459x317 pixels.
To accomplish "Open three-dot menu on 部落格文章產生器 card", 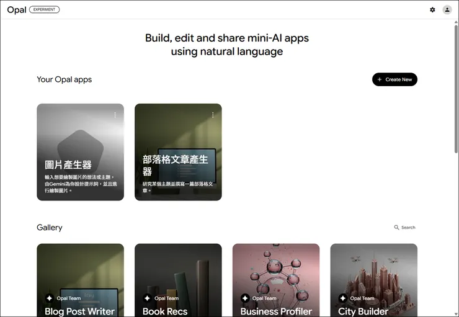I will click(x=213, y=115).
